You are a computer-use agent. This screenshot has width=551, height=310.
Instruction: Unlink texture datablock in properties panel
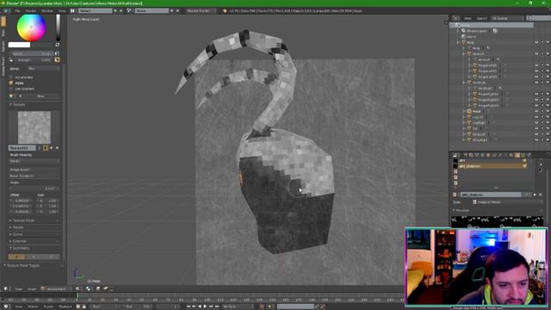click(x=541, y=195)
